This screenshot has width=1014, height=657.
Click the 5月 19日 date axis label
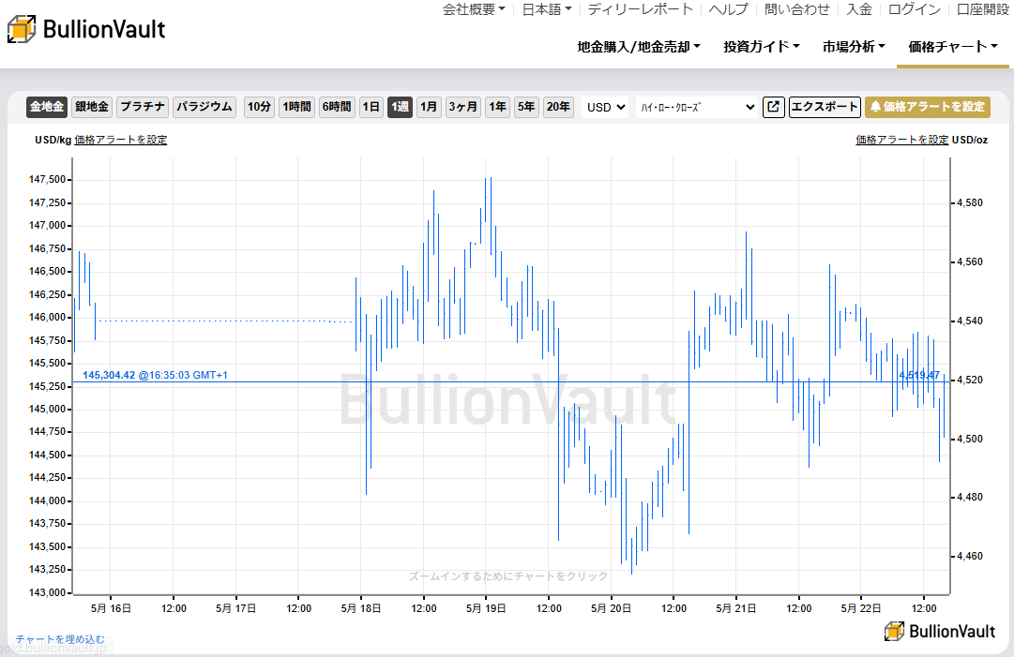pyautogui.click(x=486, y=608)
